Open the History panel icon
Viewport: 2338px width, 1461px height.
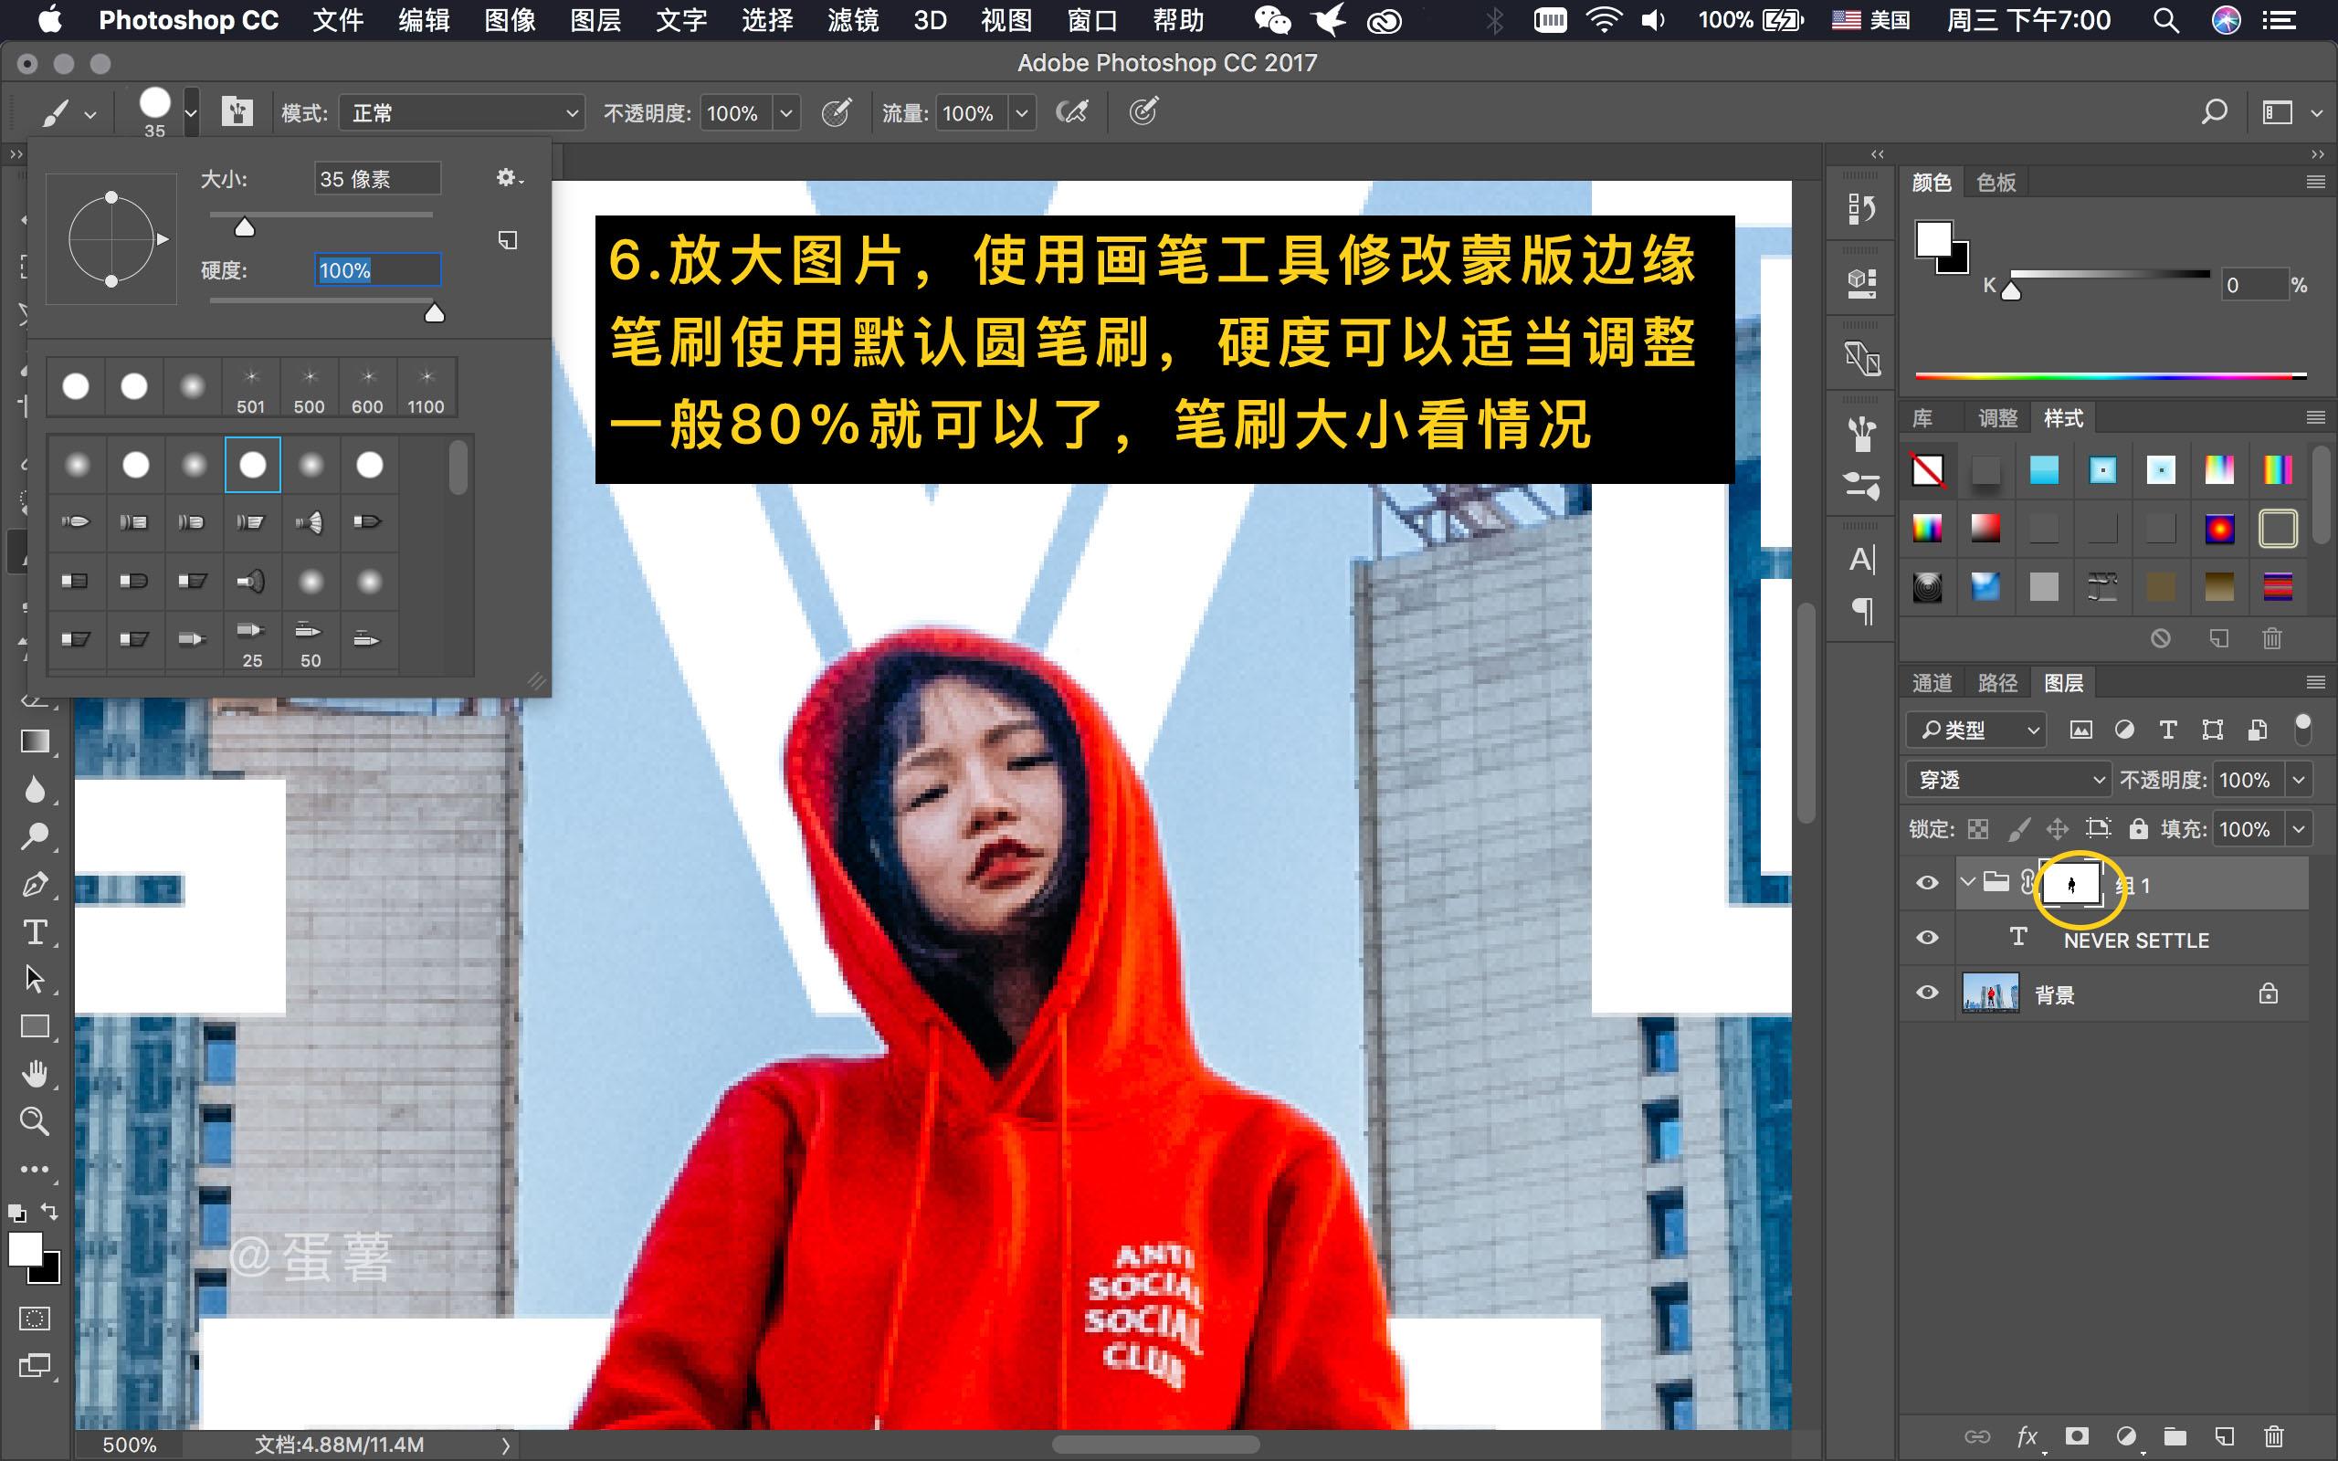coord(1861,208)
